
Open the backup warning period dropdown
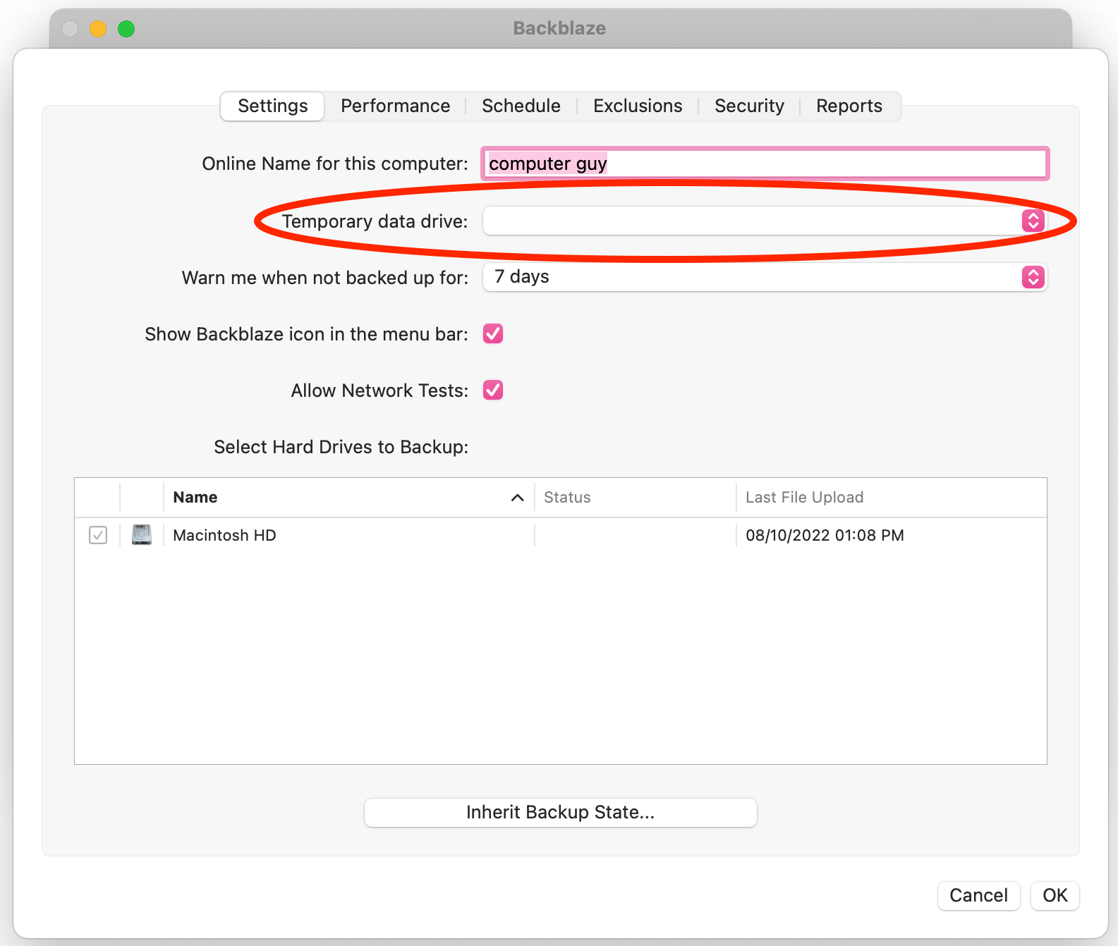point(765,277)
